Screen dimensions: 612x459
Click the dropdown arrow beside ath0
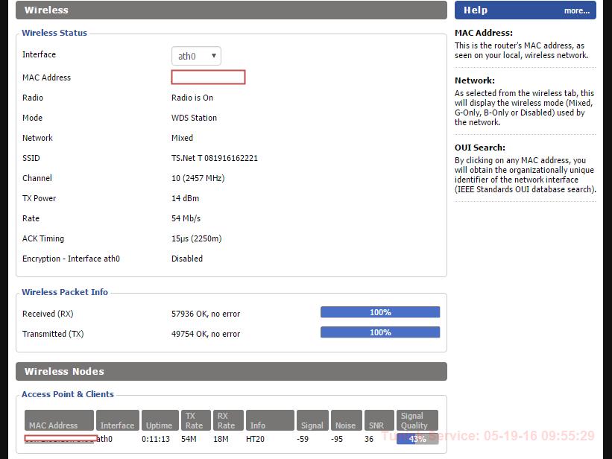pyautogui.click(x=214, y=56)
